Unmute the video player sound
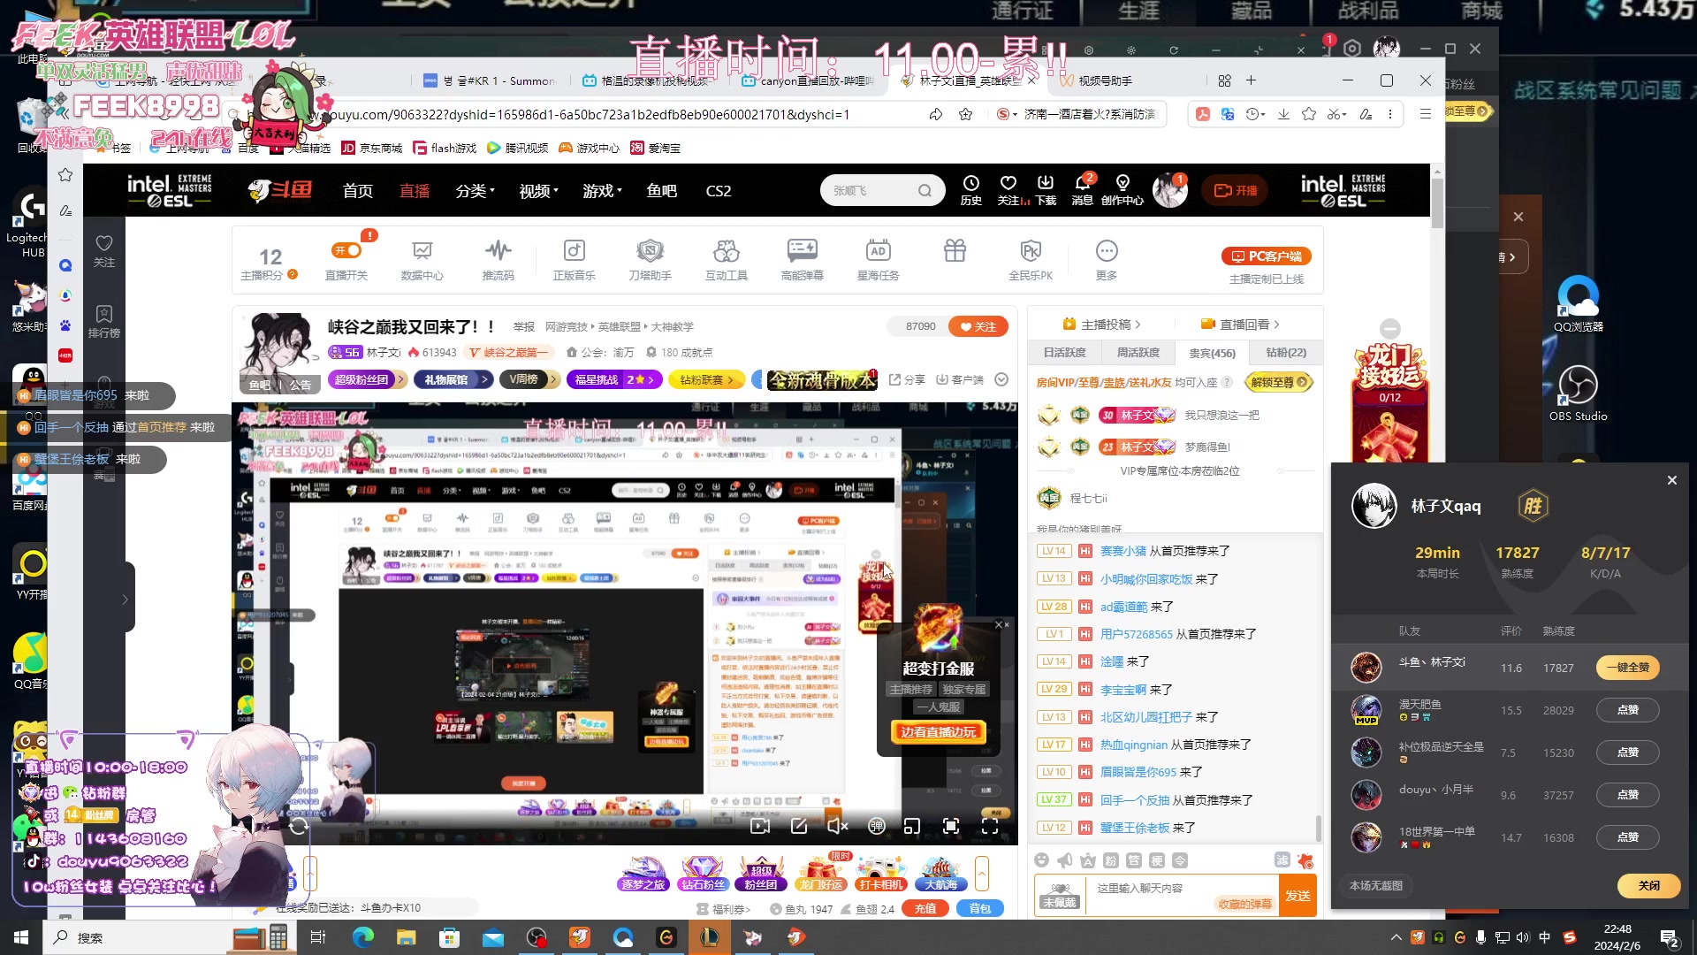Image resolution: width=1697 pixels, height=955 pixels. (x=837, y=826)
